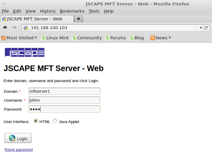This screenshot has width=212, height=157.
Task: Click the News RSS feed icon
Action: [x=152, y=38]
